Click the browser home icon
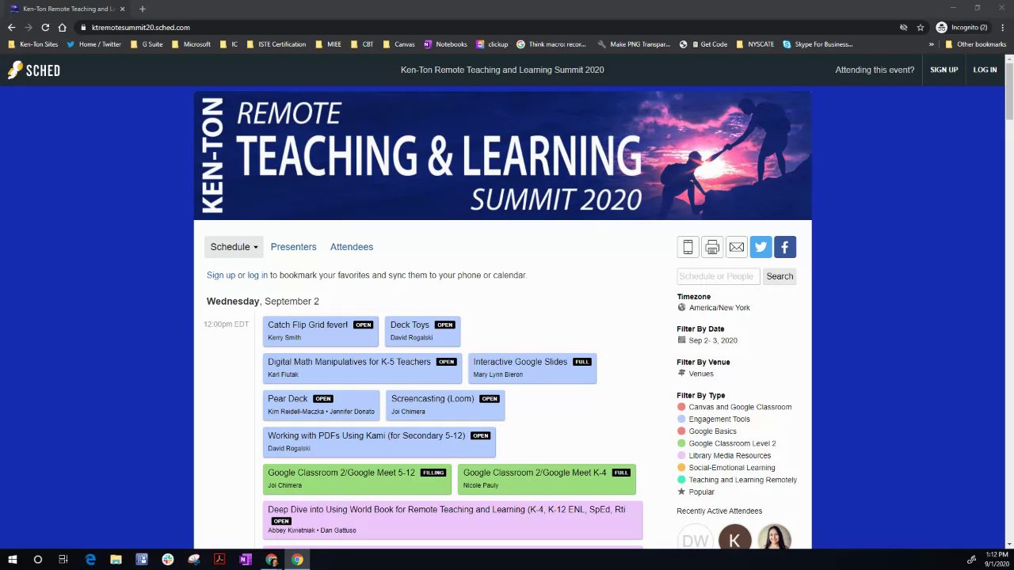Screen dimensions: 1014x570 (63, 27)
